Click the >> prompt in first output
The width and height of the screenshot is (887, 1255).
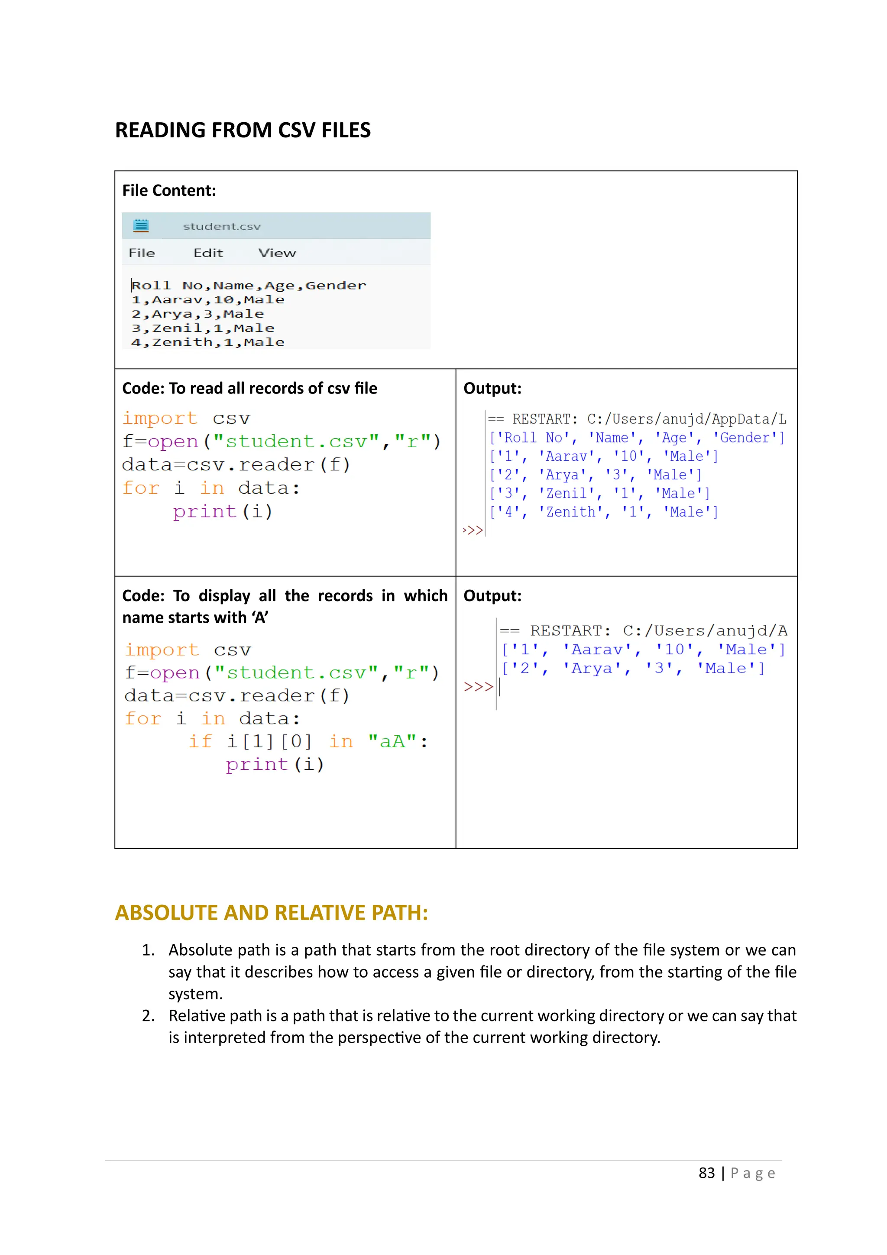(473, 530)
